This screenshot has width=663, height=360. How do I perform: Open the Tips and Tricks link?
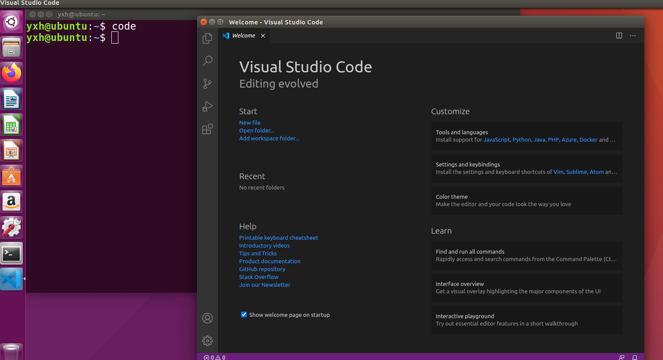pyautogui.click(x=258, y=254)
